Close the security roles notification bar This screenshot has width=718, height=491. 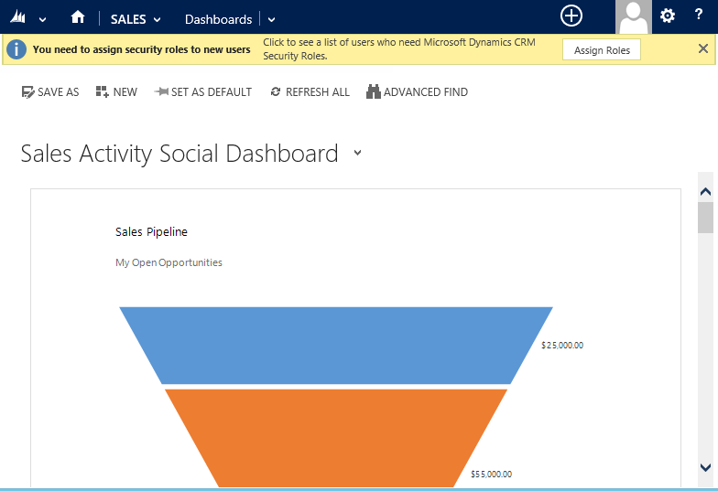(x=702, y=49)
